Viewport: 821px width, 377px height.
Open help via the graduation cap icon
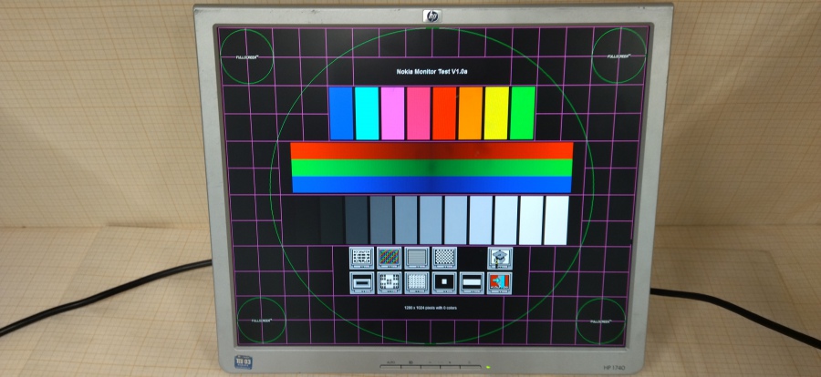(499, 258)
